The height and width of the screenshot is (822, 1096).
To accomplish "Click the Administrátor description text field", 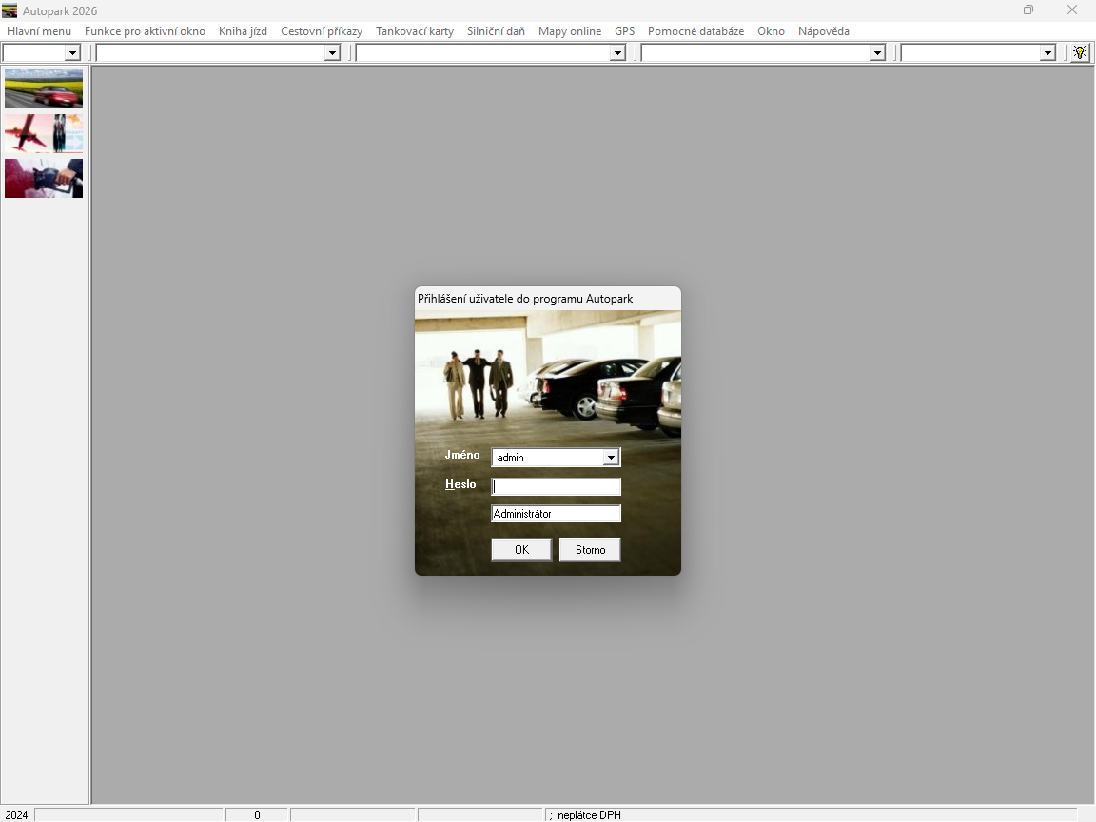I will coord(556,514).
